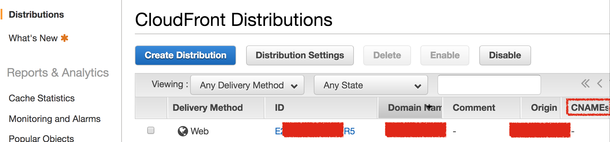This screenshot has height=142, width=610.
Task: Click the orange asterisk beside What's New
Action: click(64, 38)
